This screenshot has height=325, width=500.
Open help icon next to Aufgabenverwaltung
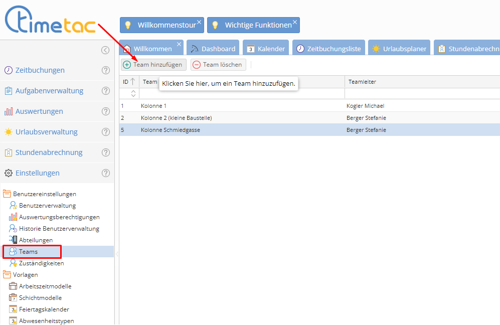[106, 91]
